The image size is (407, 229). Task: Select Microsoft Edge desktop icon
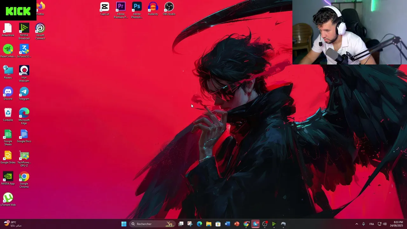(24, 116)
